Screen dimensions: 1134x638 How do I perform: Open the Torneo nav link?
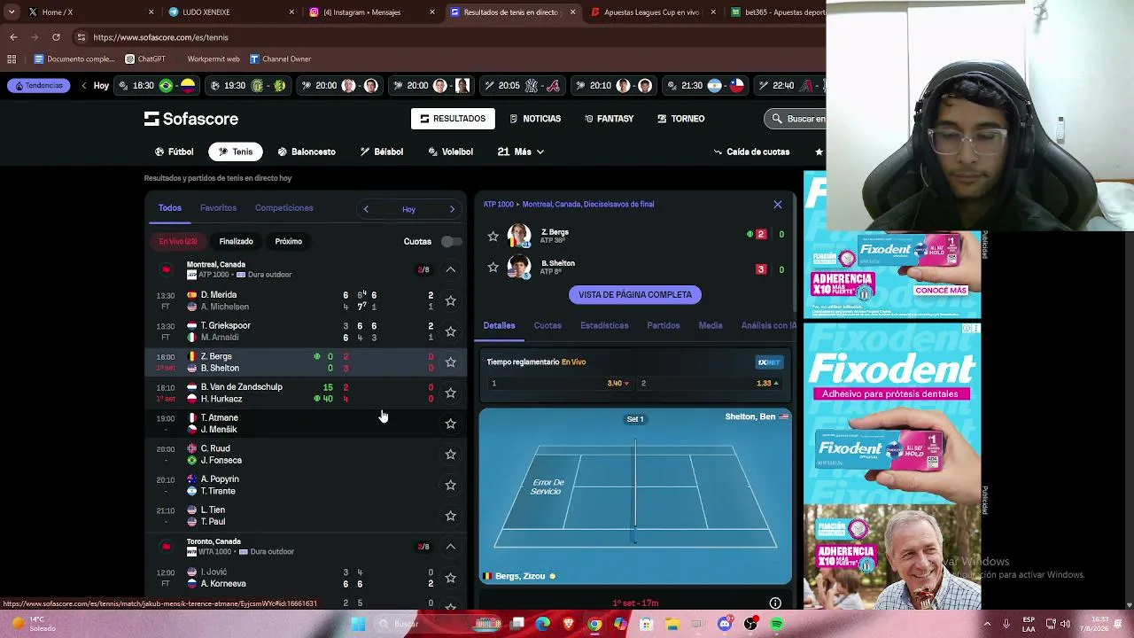coord(680,119)
